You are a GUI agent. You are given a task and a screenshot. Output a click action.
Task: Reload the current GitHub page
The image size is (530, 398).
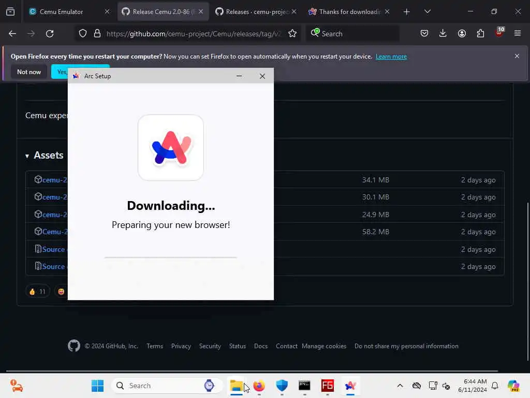pyautogui.click(x=50, y=34)
